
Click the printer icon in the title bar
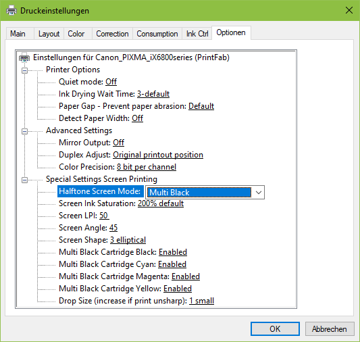point(11,11)
